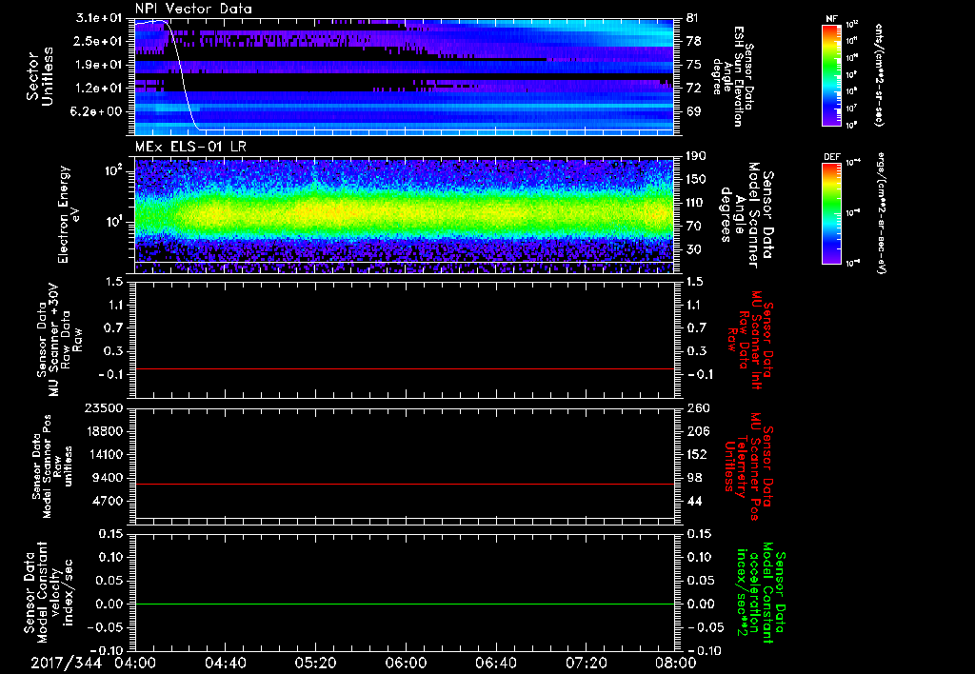Click the Model Scanner Pos Raw label
Screen dimensions: 975x674
click(x=52, y=466)
